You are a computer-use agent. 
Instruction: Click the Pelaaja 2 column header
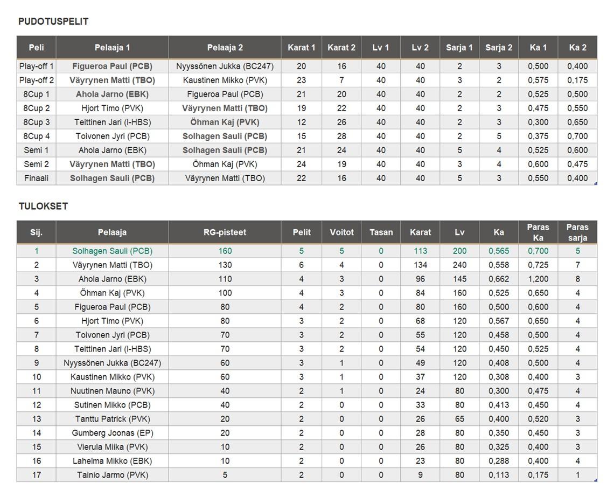[x=225, y=47]
